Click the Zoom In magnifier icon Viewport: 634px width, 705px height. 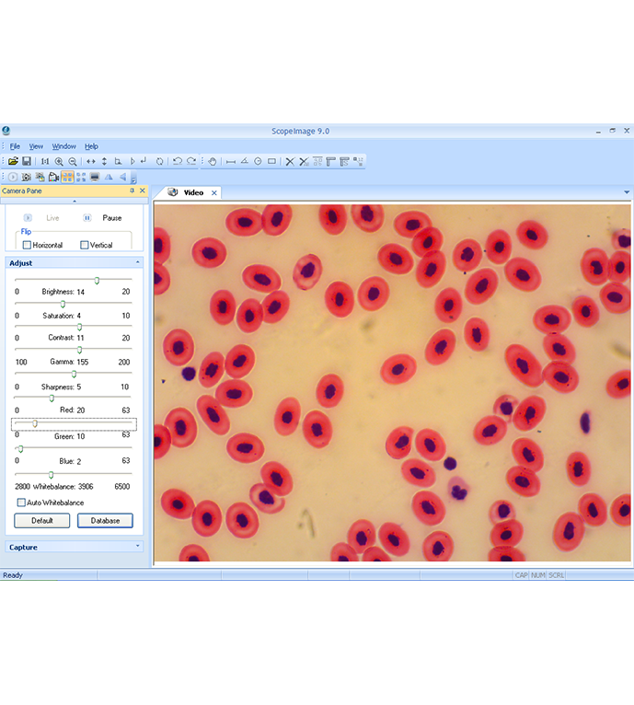(x=59, y=161)
